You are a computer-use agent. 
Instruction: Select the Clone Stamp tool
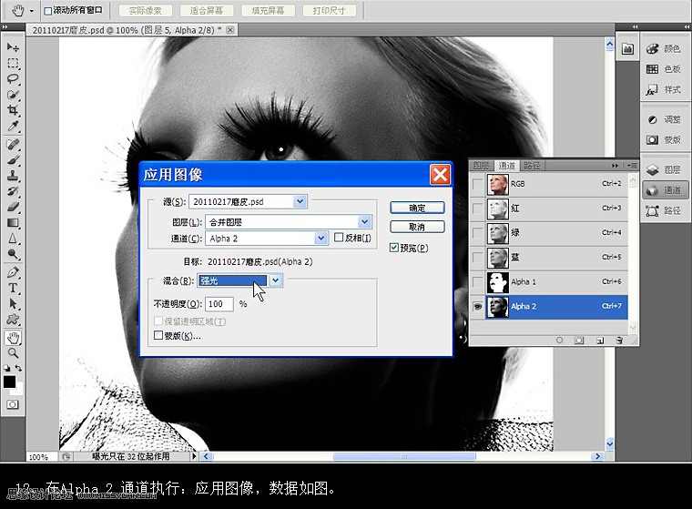(13, 175)
